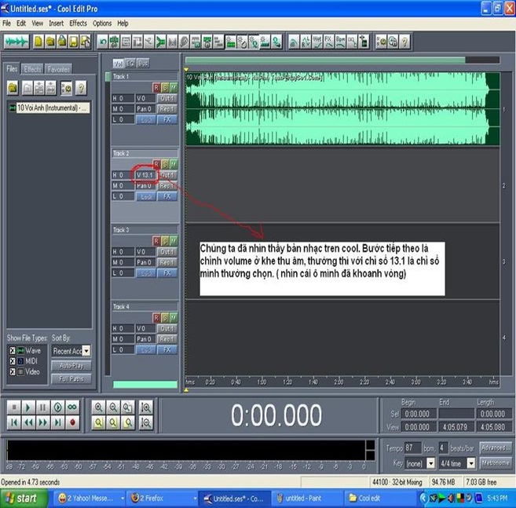The width and height of the screenshot is (516, 508).
Task: Switch to waveform Edit View icon
Action: [x=16, y=42]
